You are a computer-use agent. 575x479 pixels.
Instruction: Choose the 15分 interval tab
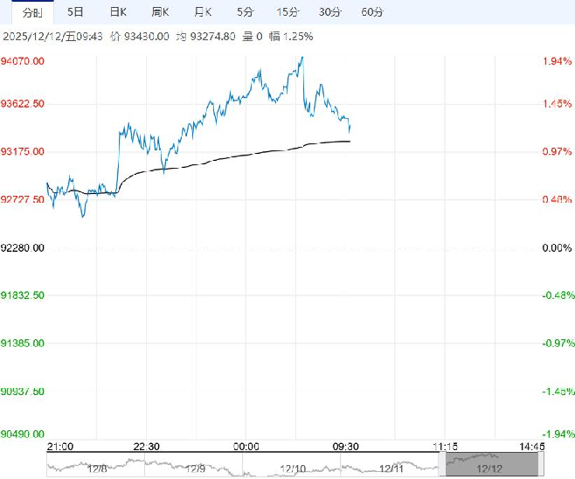287,12
